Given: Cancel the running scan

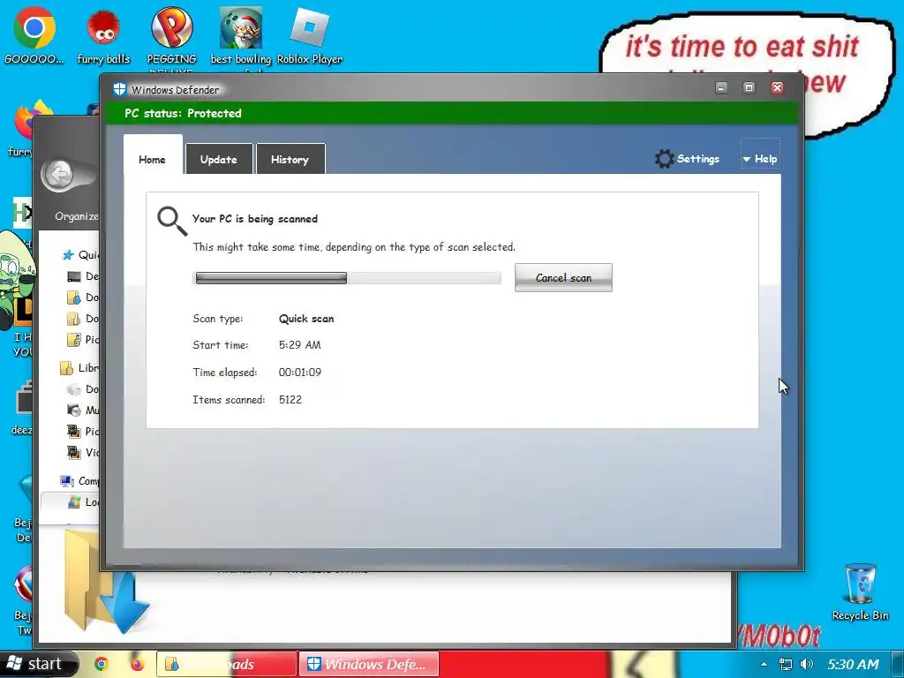Looking at the screenshot, I should 563,278.
